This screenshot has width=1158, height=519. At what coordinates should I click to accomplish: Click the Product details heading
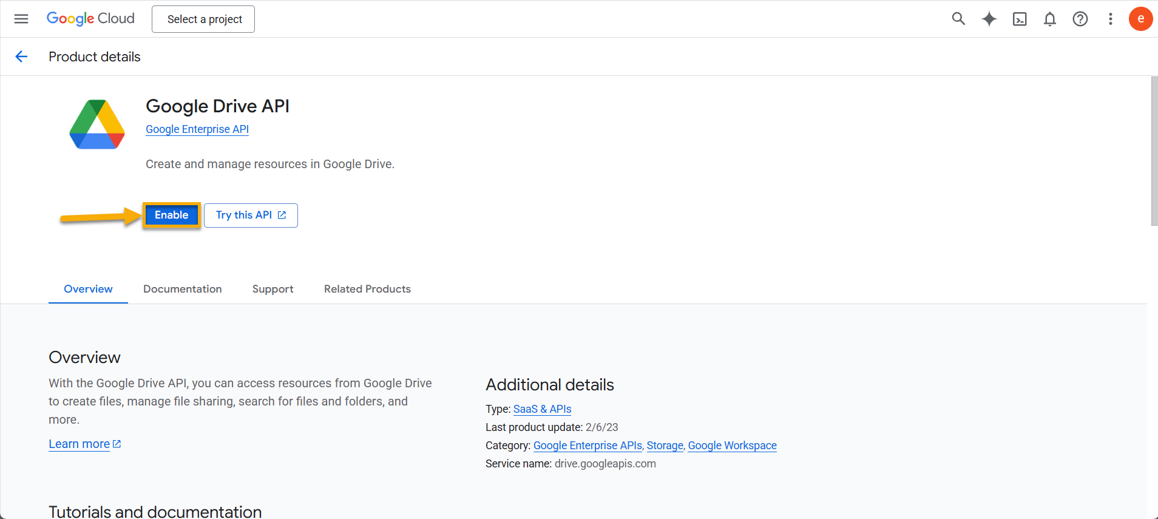[x=95, y=56]
